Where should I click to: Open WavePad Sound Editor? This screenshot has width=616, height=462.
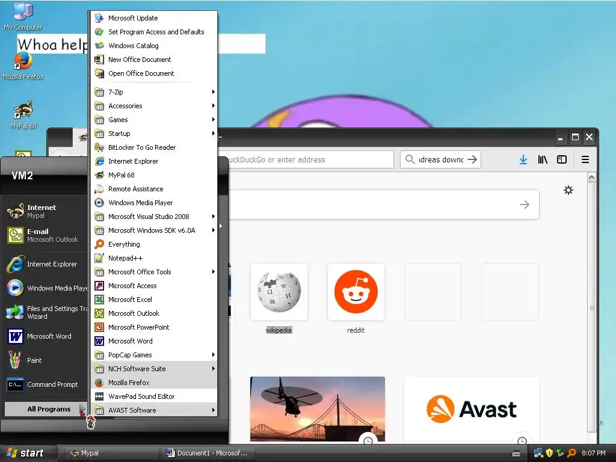coord(154,396)
